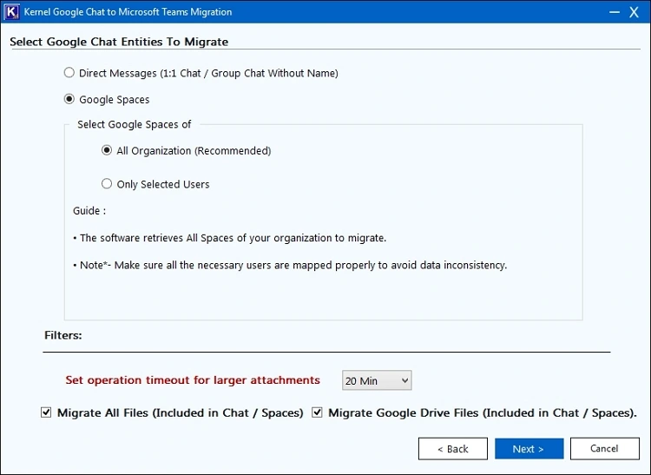Toggle the Migrate All Files checkbox

(47, 413)
